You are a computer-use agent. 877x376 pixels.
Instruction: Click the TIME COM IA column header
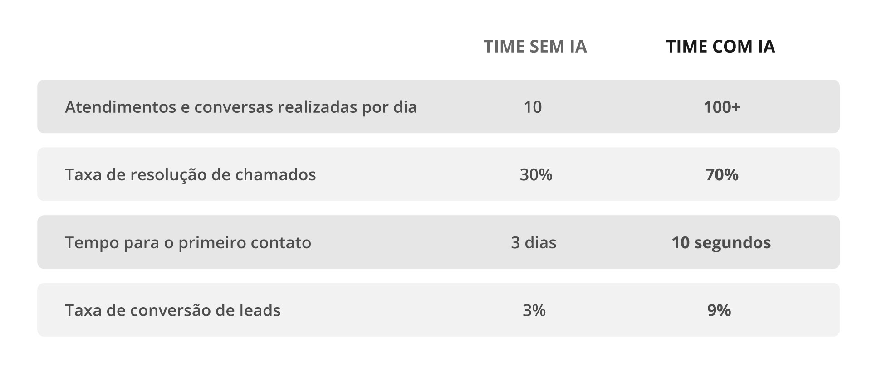click(x=720, y=47)
